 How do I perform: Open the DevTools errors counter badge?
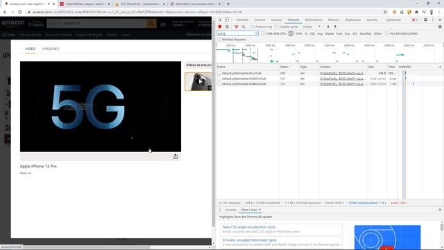point(415,20)
